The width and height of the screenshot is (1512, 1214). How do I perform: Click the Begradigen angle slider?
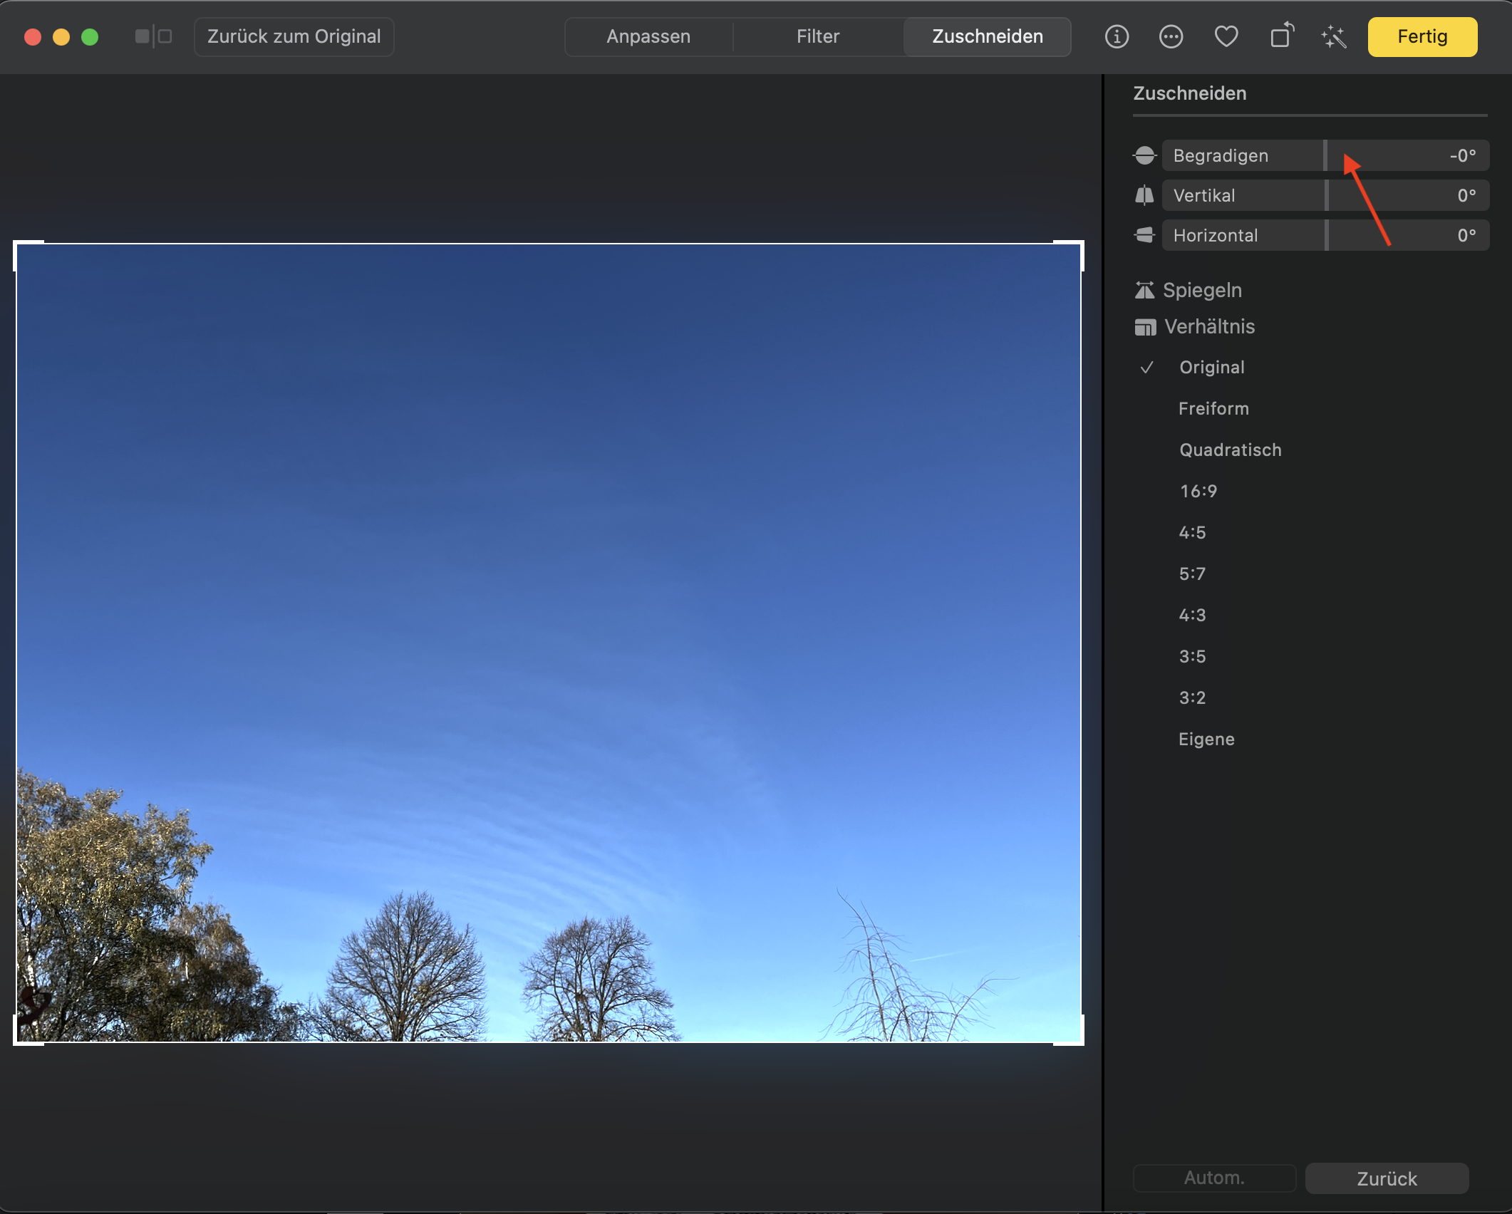[x=1325, y=155]
